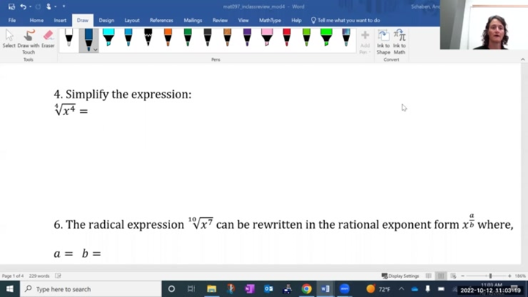Select the Eraser tool
528x297 pixels.
point(48,40)
